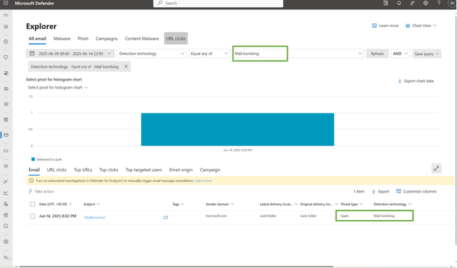Viewport: 457px width, 268px height.
Task: Click the Export download arrow icon
Action: (373, 192)
